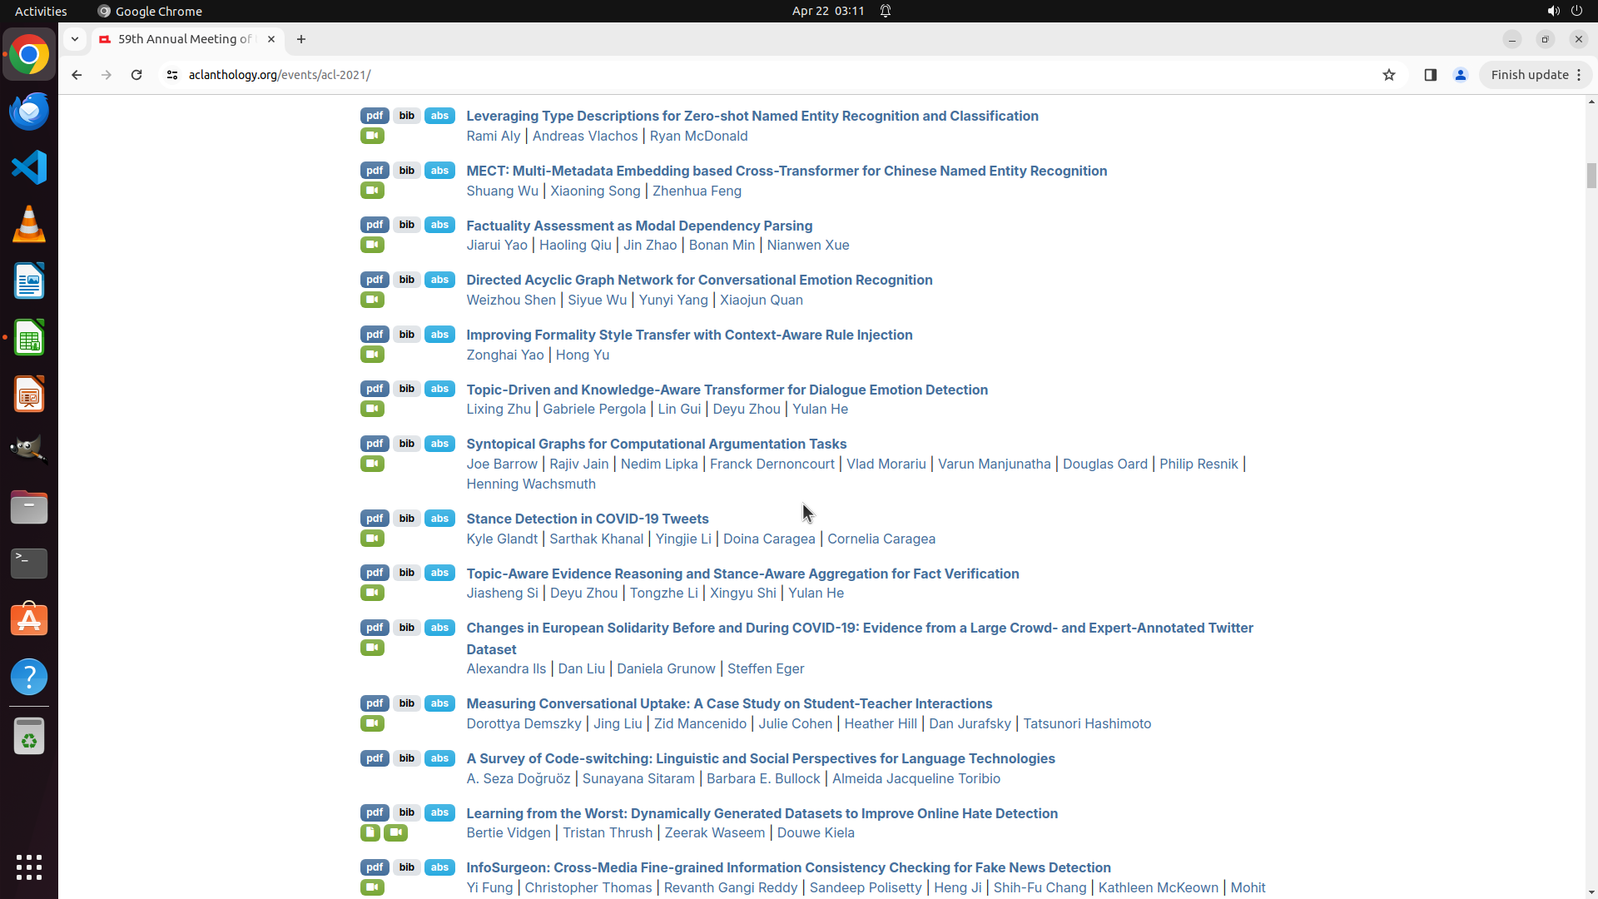Open new tab with plus button
1598x899 pixels.
tap(301, 39)
